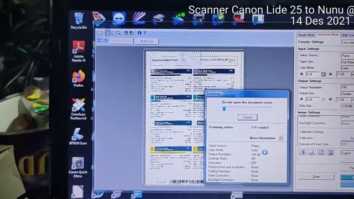Open the EPSON Scan desktop icon

(x=78, y=137)
